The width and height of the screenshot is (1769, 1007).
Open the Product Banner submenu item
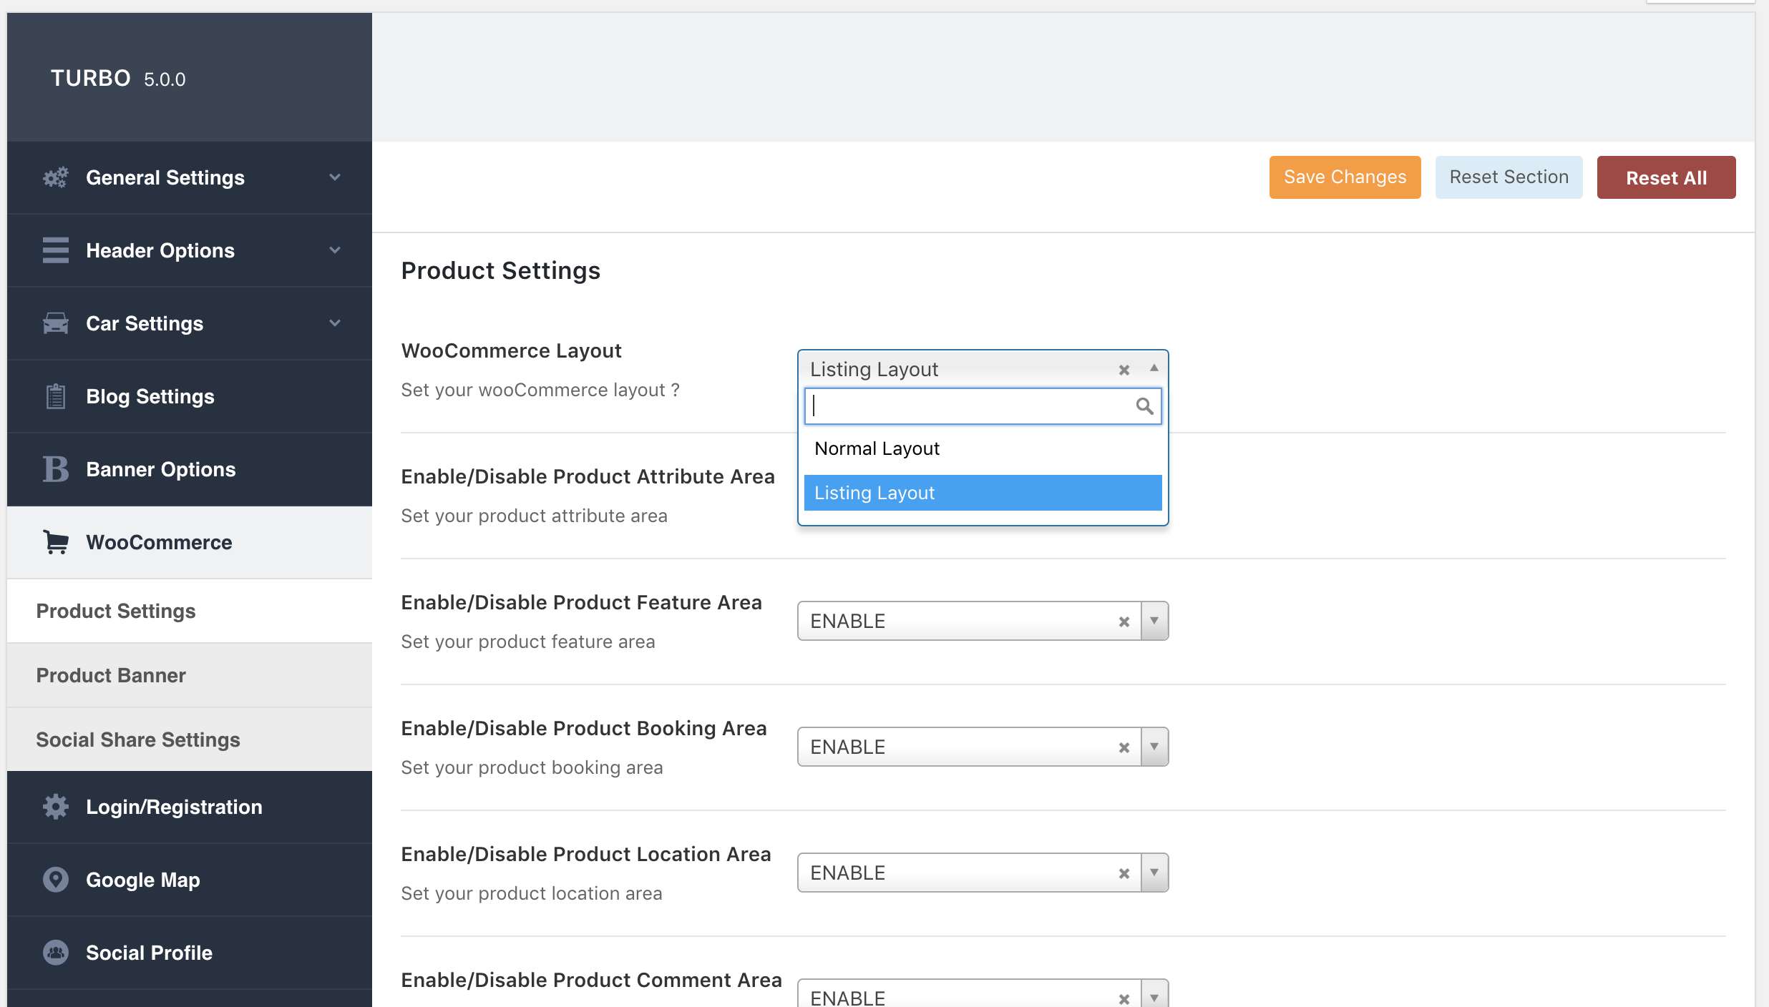(x=111, y=675)
